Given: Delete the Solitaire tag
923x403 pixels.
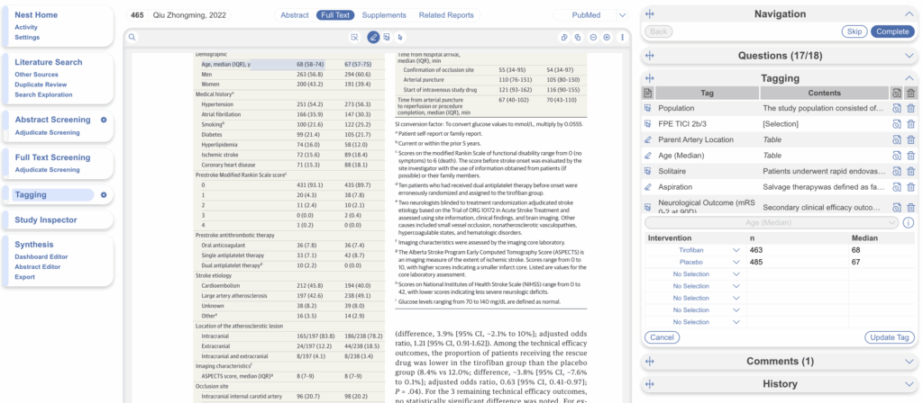Looking at the screenshot, I should [x=910, y=170].
